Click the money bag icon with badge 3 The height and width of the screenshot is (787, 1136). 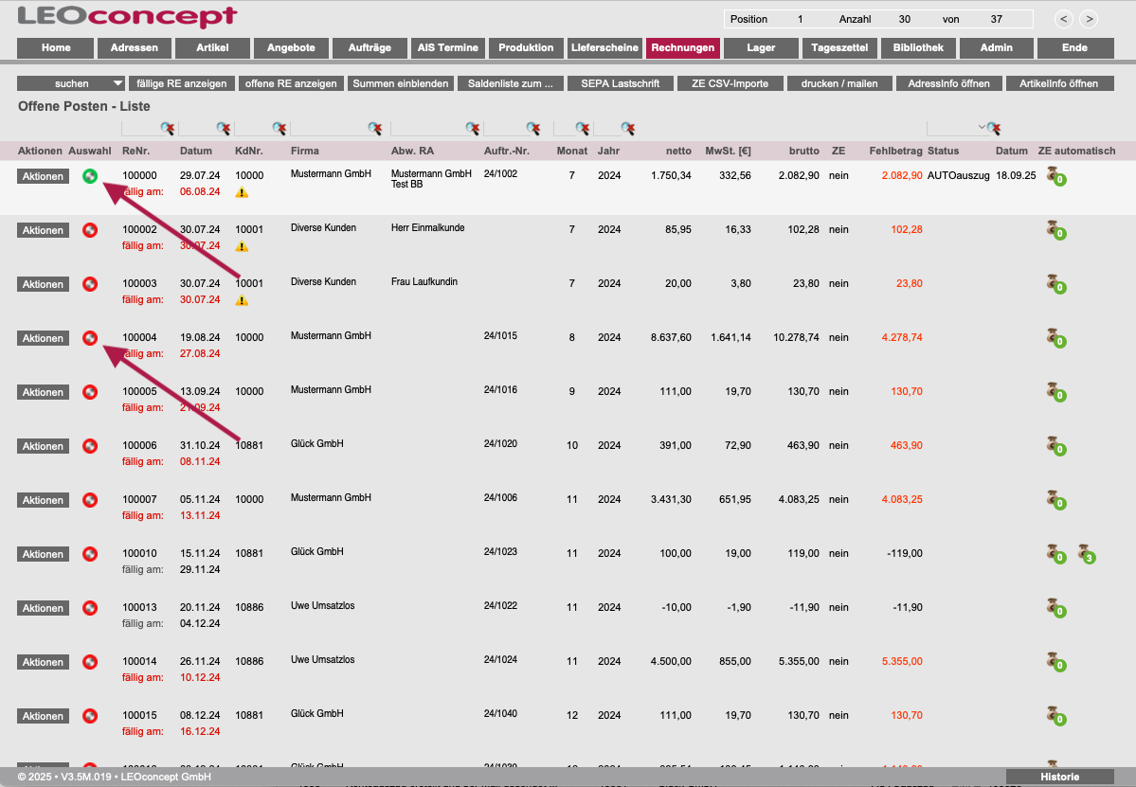(1085, 552)
